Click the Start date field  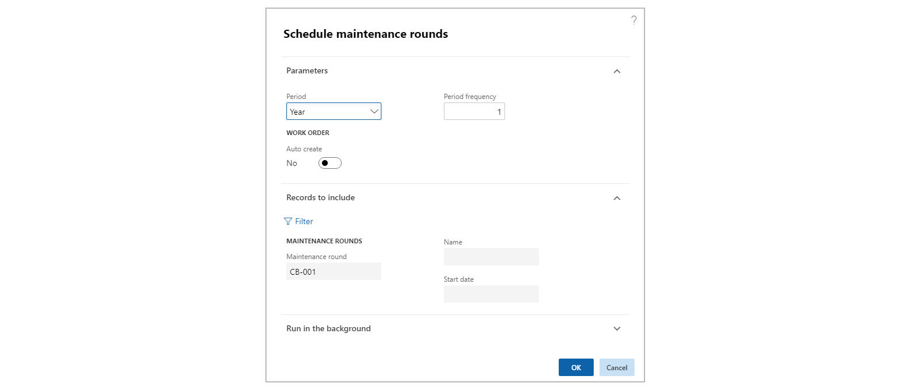(x=490, y=295)
